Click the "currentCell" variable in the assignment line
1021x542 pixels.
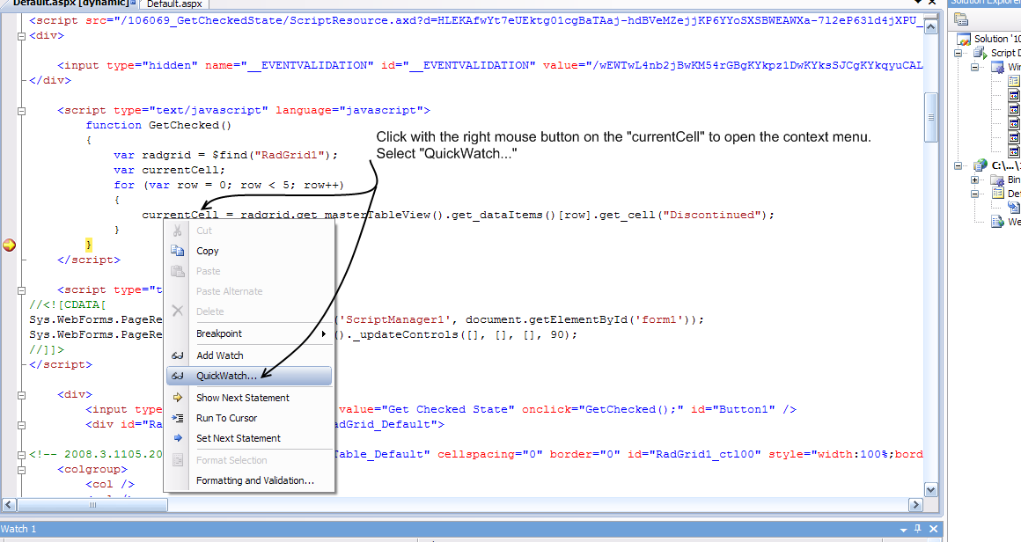click(180, 215)
